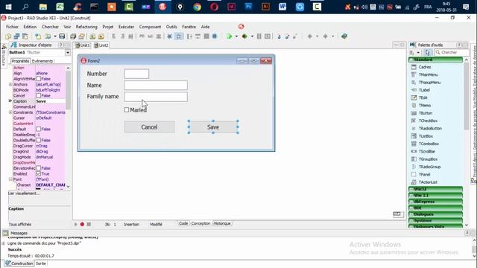Expand the dbExpress palette category
Image resolution: width=477 pixels, height=268 pixels.
point(411,202)
